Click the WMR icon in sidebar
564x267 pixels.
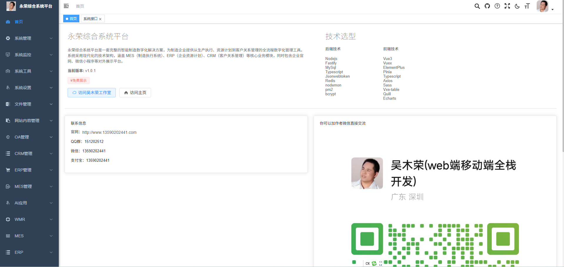8,219
